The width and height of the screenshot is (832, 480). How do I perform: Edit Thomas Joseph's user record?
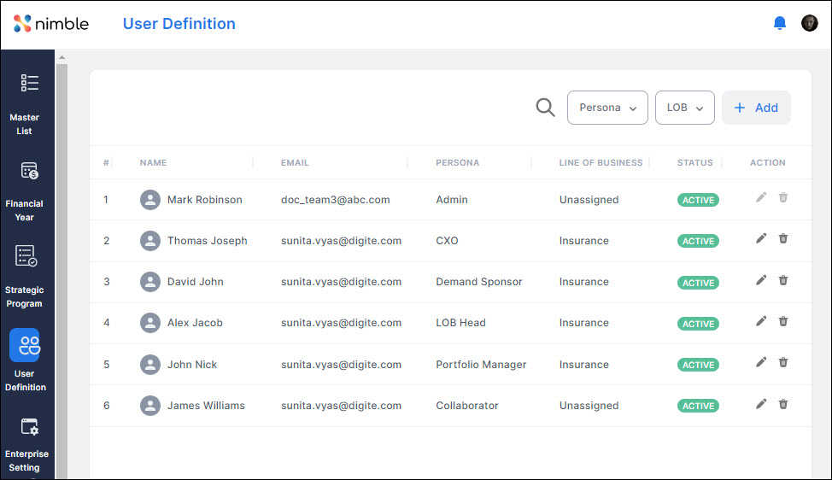click(761, 238)
